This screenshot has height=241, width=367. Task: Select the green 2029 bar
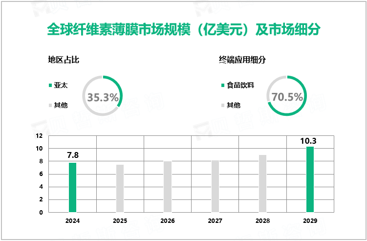[x=310, y=179]
